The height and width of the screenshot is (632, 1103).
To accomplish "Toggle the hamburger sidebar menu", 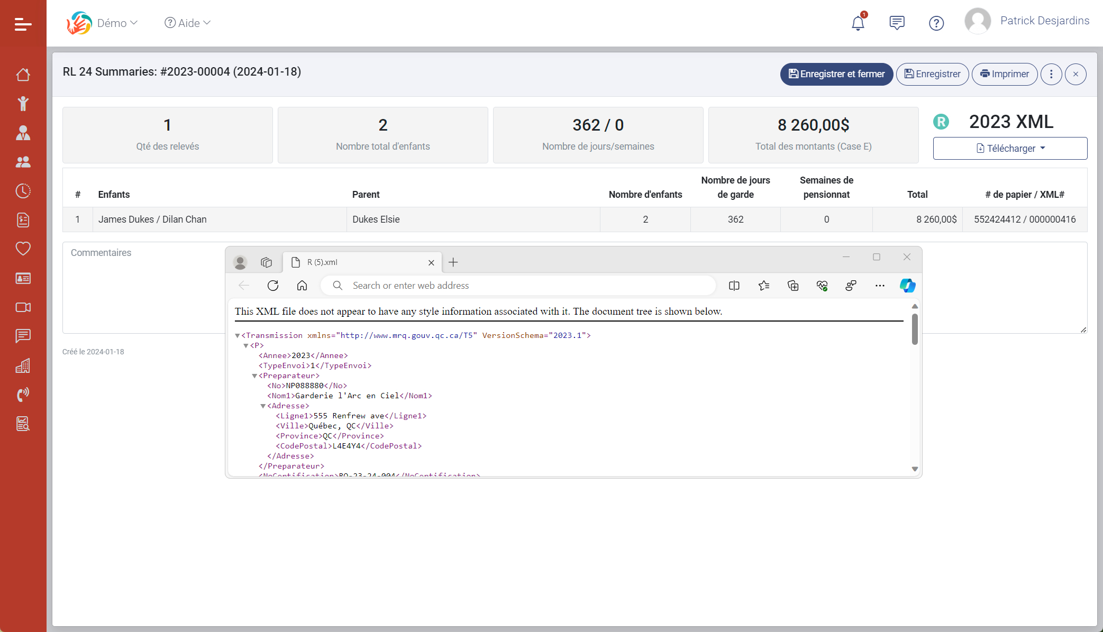I will [x=23, y=24].
